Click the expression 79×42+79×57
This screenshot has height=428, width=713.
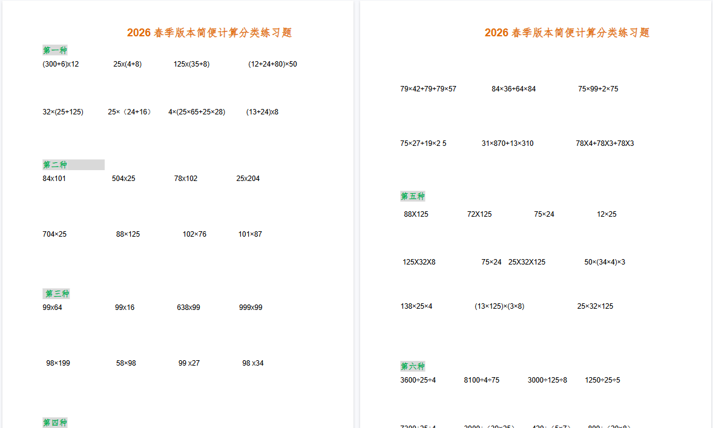tap(428, 88)
